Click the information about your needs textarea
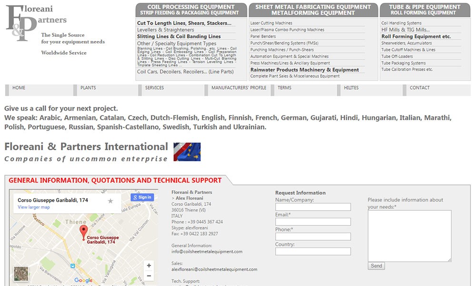 [409, 236]
